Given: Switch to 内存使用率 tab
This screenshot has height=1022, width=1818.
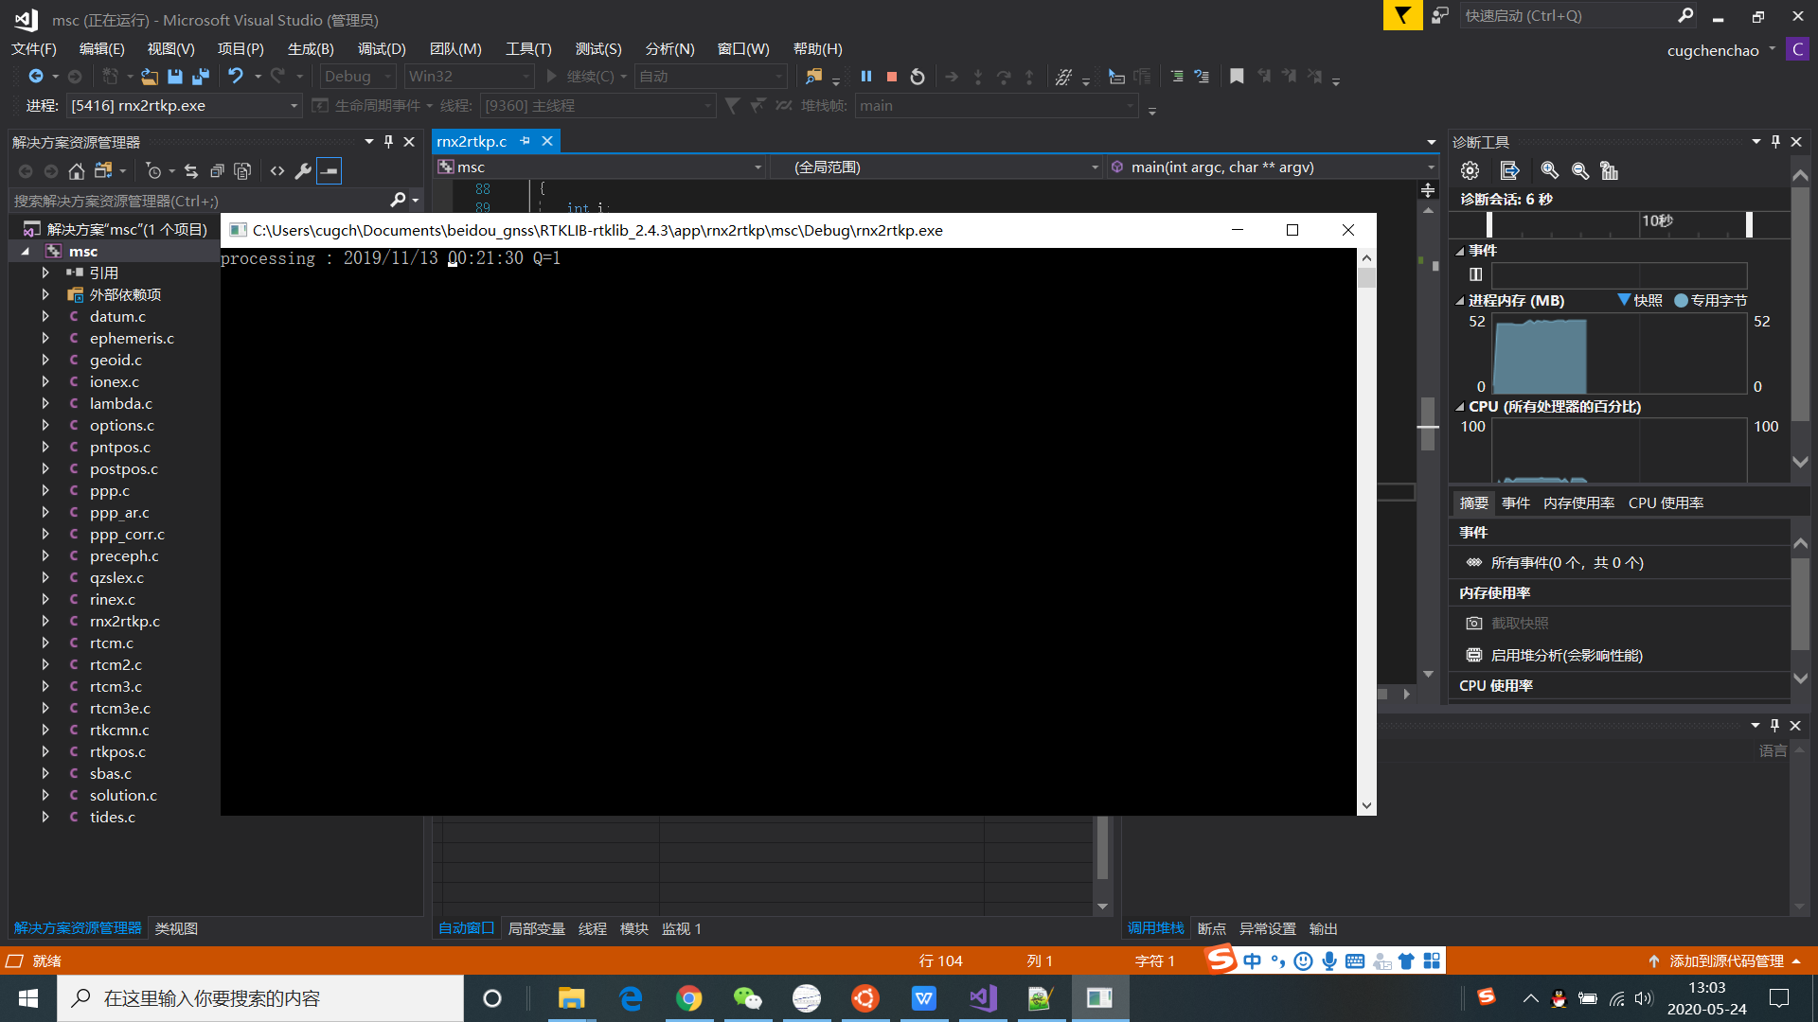Looking at the screenshot, I should 1578,503.
